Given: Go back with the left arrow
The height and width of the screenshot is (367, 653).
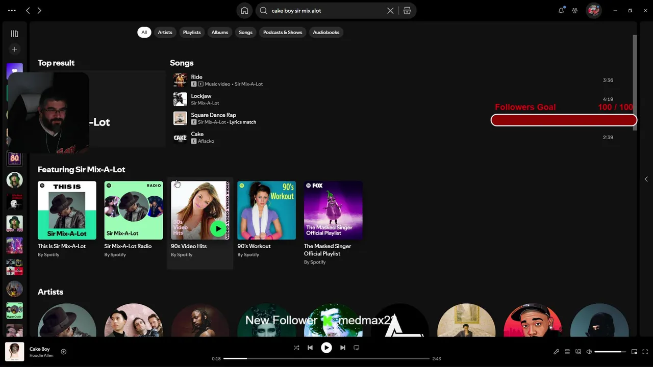Looking at the screenshot, I should 28,10.
